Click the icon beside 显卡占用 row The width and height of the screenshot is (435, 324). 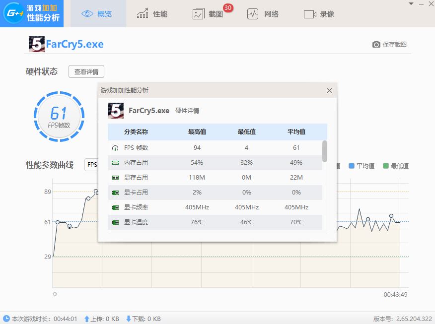[116, 191]
